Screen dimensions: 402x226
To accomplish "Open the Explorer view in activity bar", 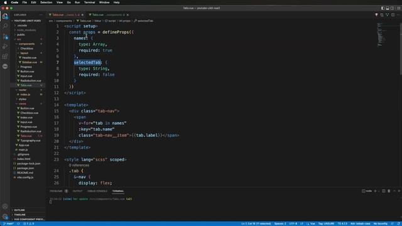I will tap(5, 16).
